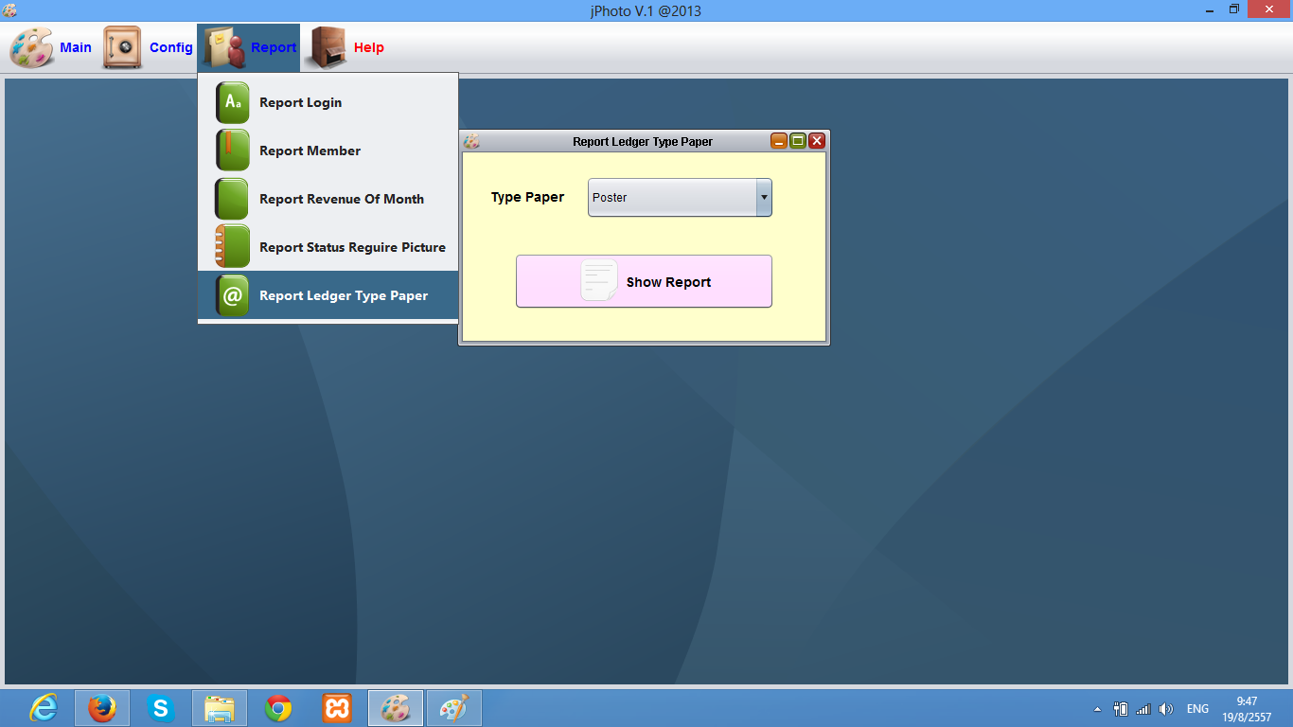Click the Type Paper label text

[x=527, y=197]
